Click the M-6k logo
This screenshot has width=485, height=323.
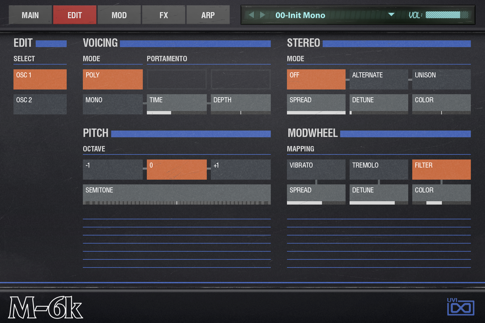point(45,307)
